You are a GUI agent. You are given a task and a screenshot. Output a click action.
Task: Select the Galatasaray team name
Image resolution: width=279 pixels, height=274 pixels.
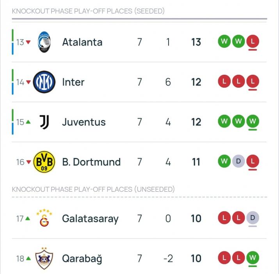pos(90,218)
